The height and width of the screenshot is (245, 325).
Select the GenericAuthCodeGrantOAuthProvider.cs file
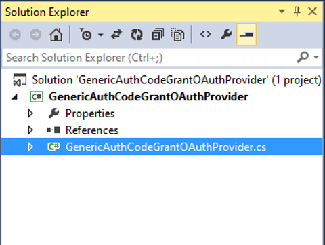click(x=162, y=147)
